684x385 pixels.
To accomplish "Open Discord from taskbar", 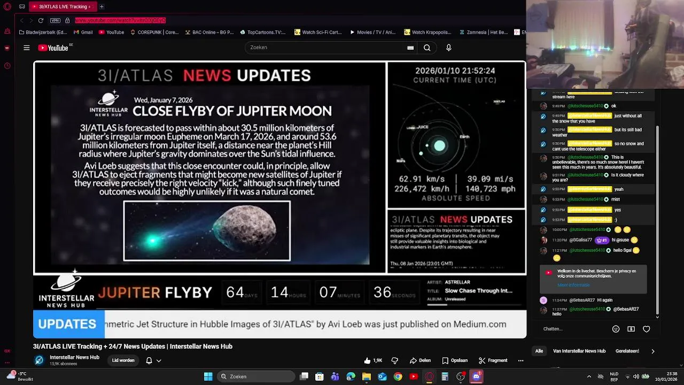I will coord(476,376).
